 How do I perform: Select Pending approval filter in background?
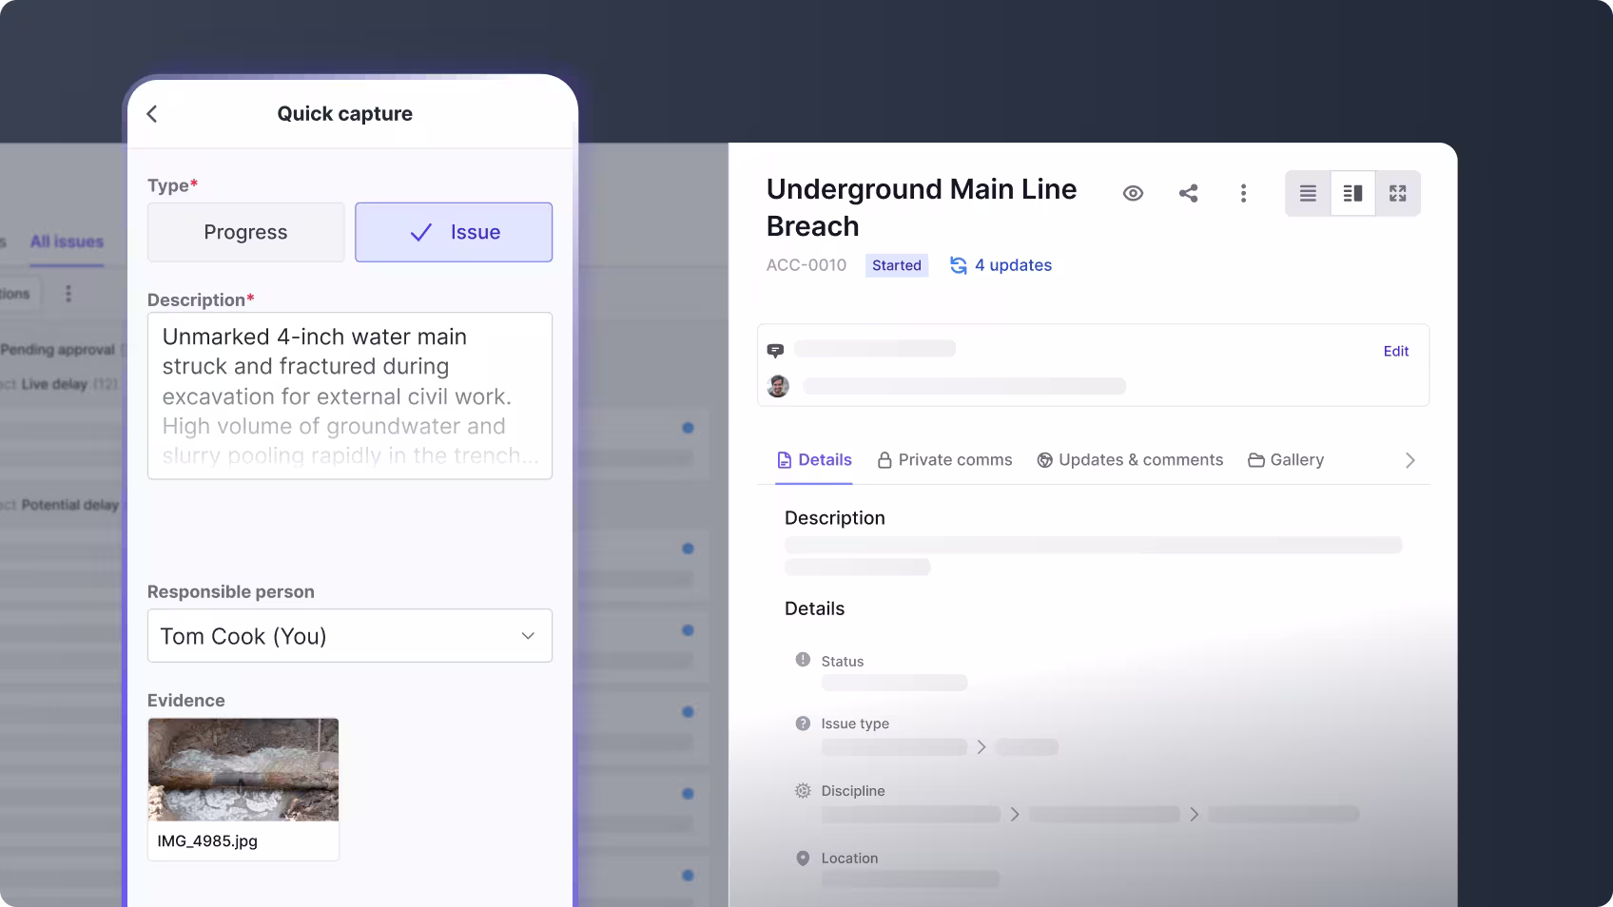[57, 350]
